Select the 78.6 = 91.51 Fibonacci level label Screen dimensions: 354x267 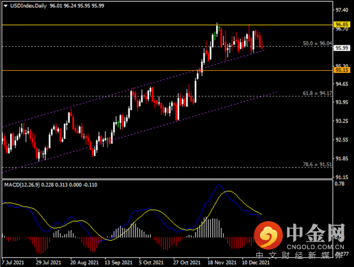[x=317, y=165]
